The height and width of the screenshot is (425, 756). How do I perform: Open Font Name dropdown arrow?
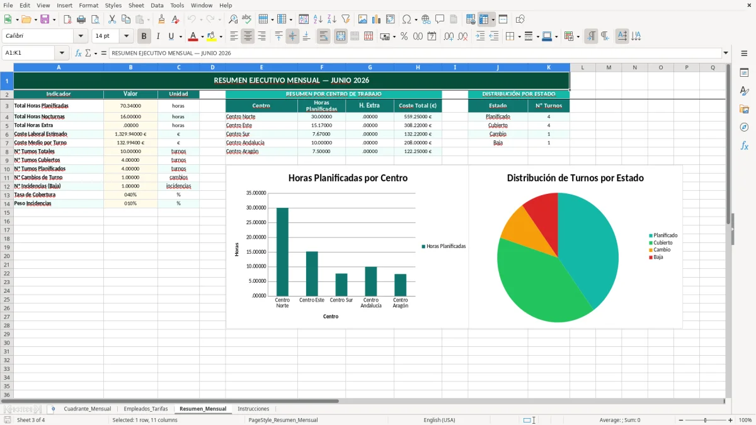81,37
